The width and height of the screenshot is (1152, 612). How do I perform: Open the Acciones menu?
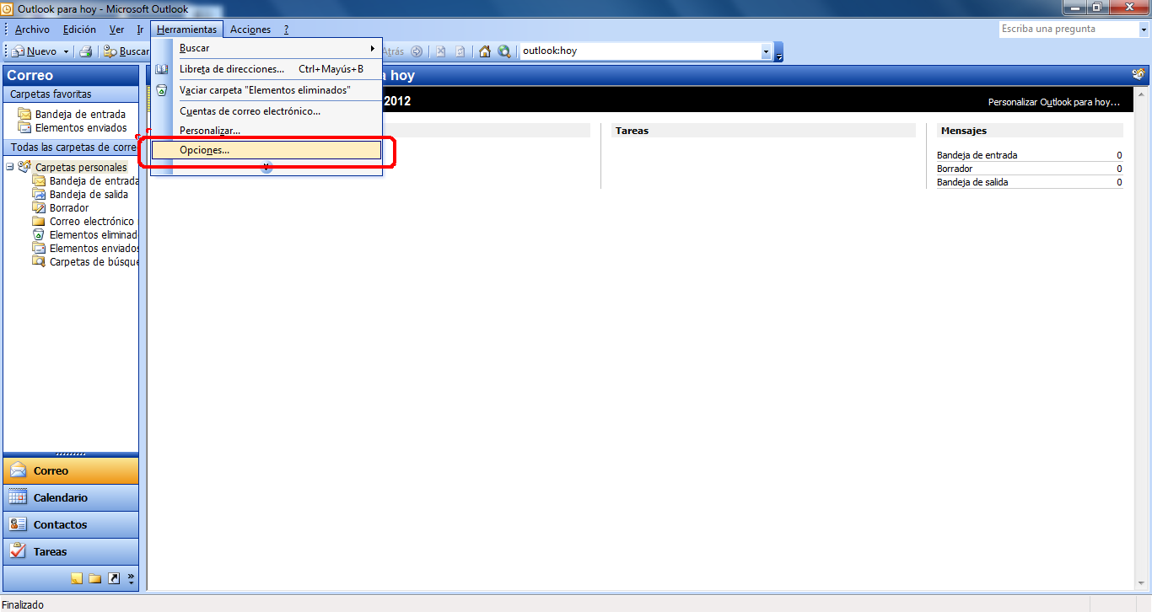coord(250,30)
